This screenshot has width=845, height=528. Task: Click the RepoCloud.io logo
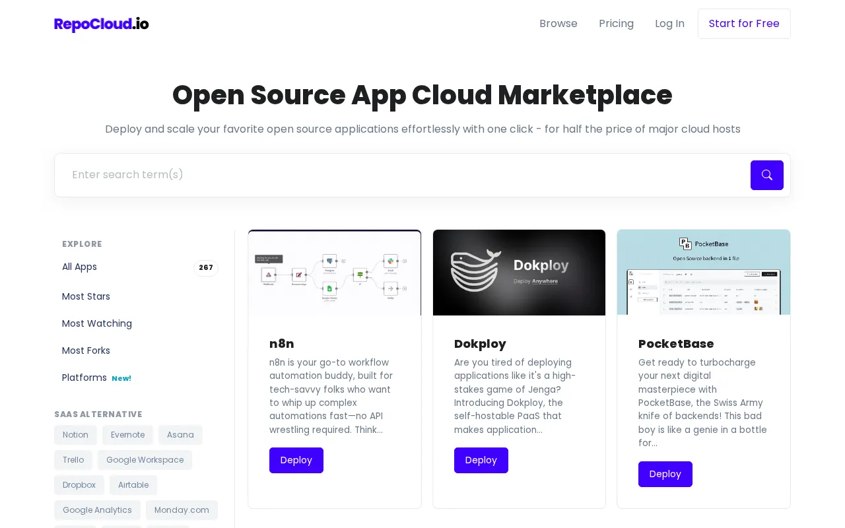pos(102,24)
